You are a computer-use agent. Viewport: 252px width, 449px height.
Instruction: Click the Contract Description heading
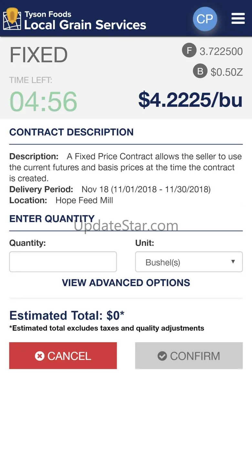[71, 132]
